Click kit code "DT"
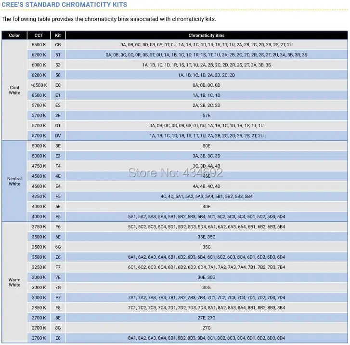This screenshot has width=350, height=345. (x=58, y=126)
